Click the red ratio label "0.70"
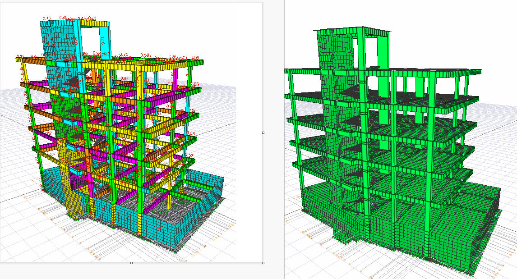This screenshot has width=517, height=279. 124,55
